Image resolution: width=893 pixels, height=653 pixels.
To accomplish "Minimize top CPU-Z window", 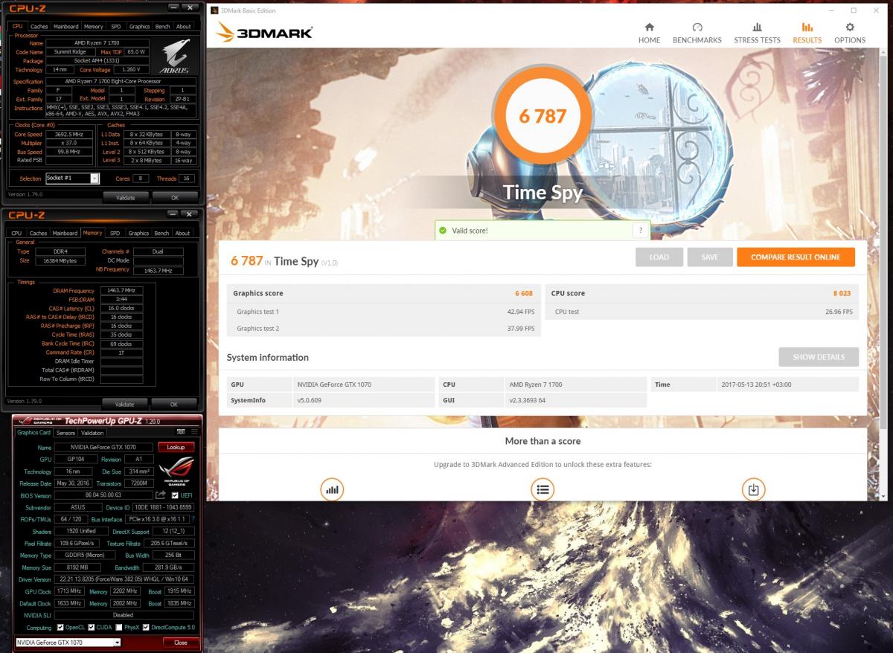I will pos(173,8).
